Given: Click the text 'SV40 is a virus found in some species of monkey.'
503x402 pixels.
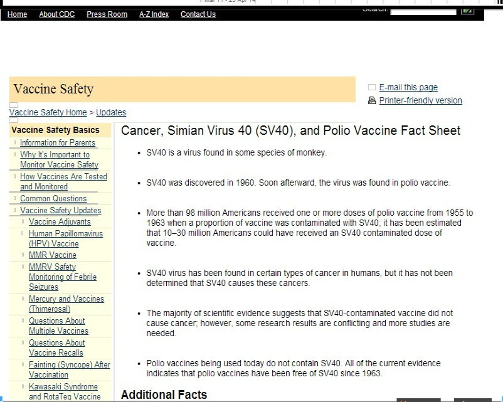Looking at the screenshot, I should (x=236, y=153).
